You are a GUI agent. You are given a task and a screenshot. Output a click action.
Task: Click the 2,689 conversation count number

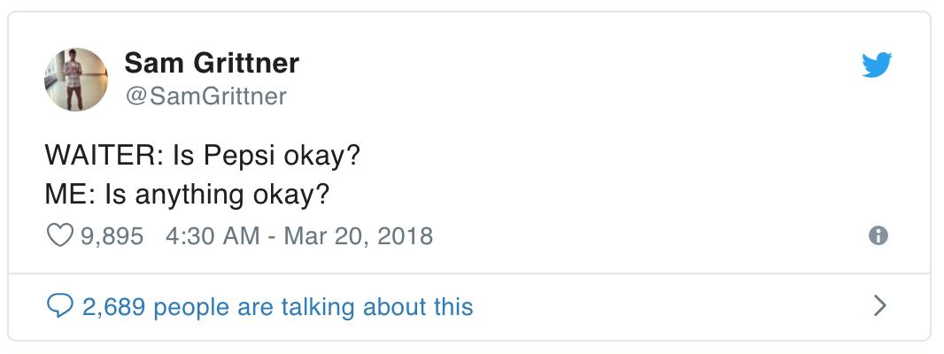[x=117, y=307]
